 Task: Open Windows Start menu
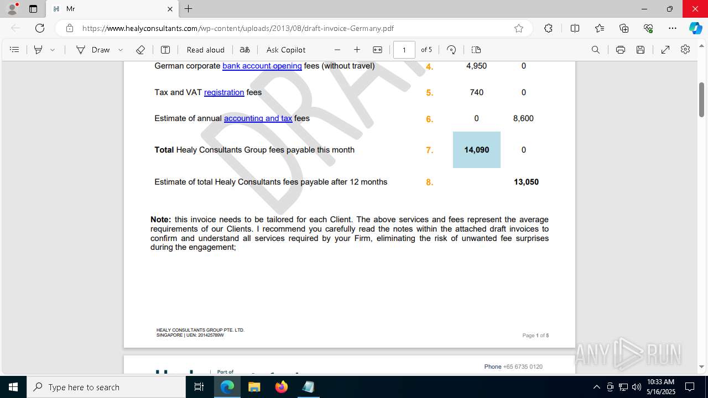coord(13,387)
